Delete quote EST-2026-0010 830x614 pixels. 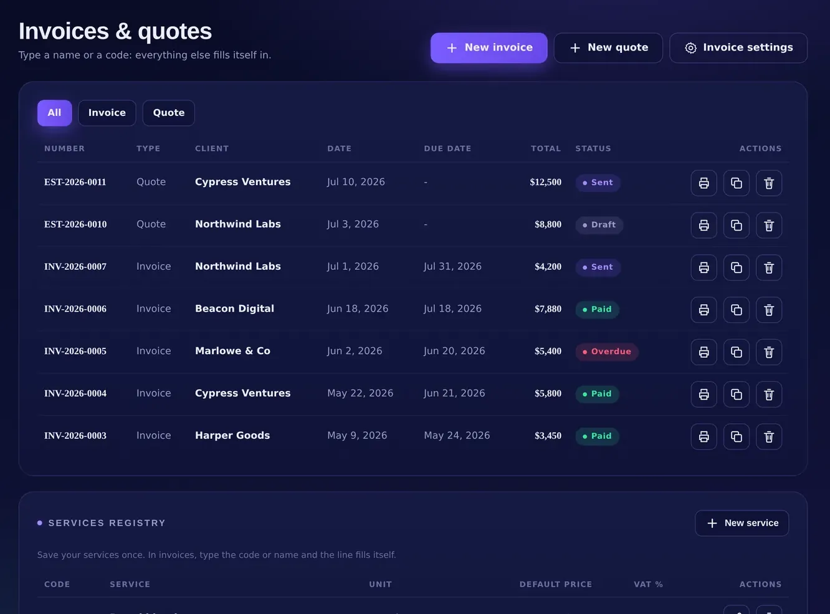click(768, 226)
